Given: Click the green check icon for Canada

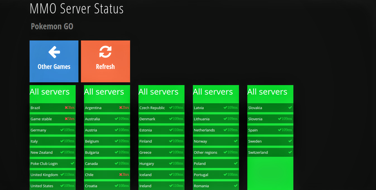Looking at the screenshot, I should 116,163.
